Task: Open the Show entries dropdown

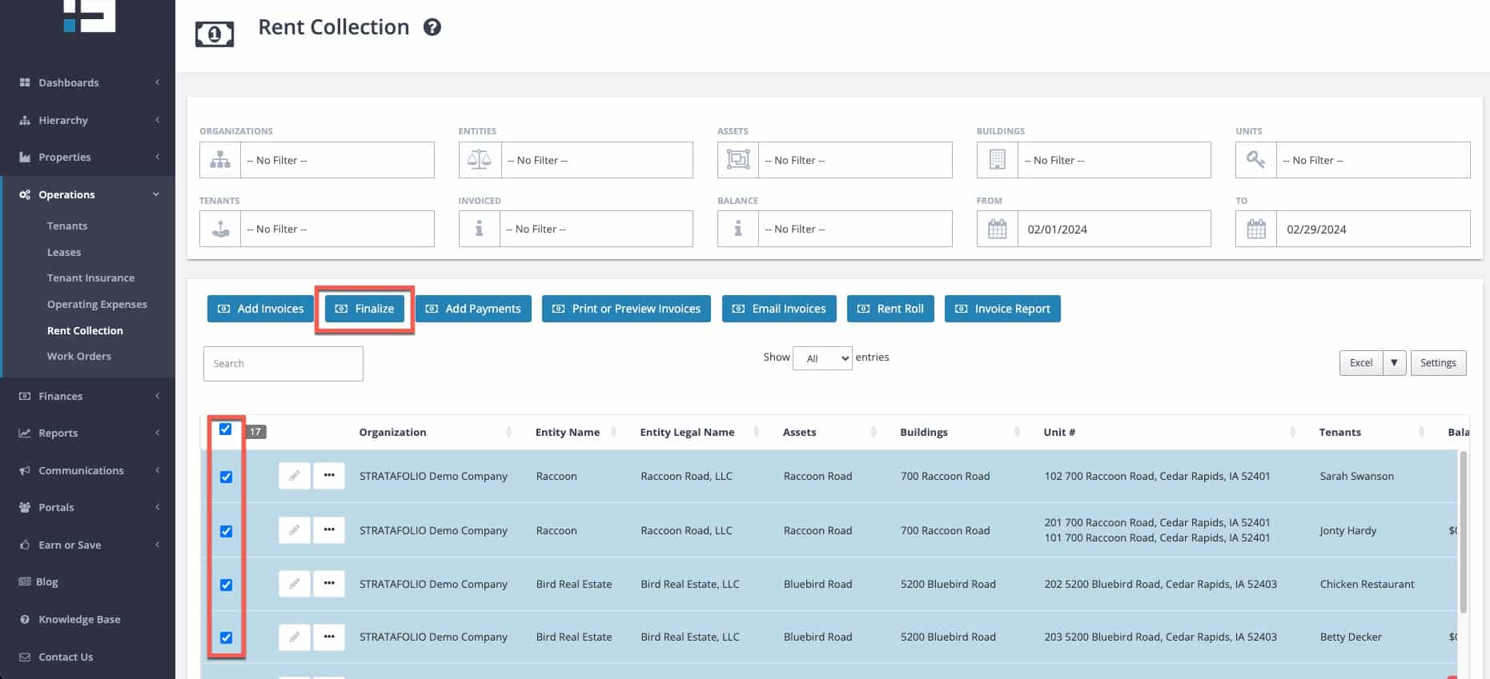Action: tap(822, 358)
